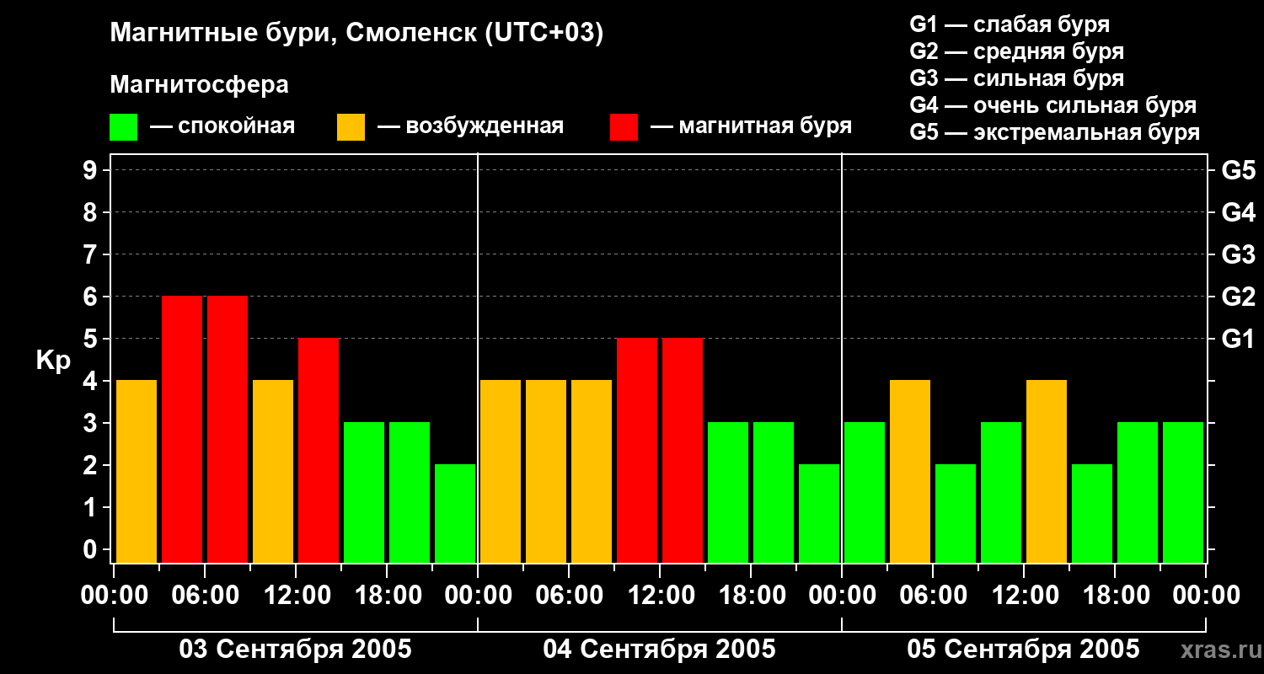The height and width of the screenshot is (674, 1264).
Task: Click the red 'магнитная буря' legend swatch
Action: pos(624,127)
